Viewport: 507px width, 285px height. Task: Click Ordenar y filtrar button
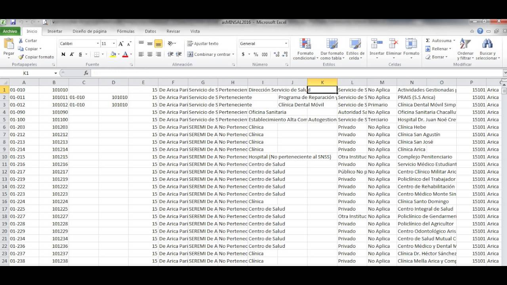coord(465,49)
